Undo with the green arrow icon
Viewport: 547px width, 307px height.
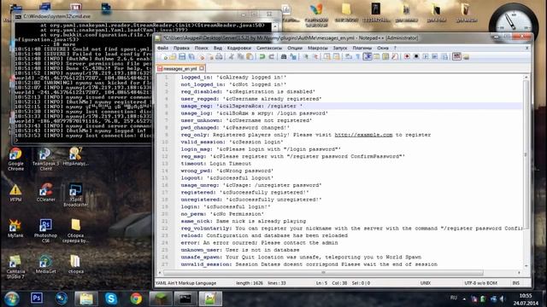click(262, 56)
